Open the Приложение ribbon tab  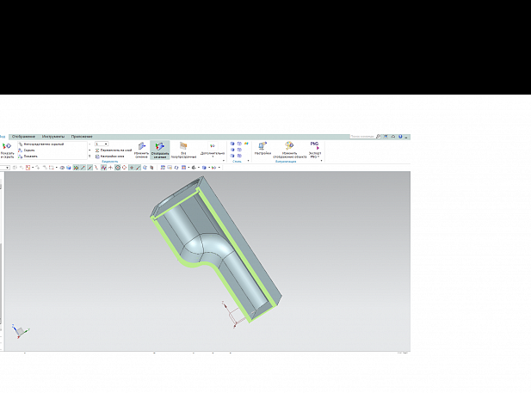[x=82, y=137]
